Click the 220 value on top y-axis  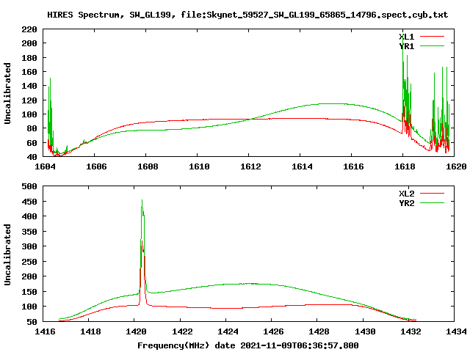tap(29, 29)
